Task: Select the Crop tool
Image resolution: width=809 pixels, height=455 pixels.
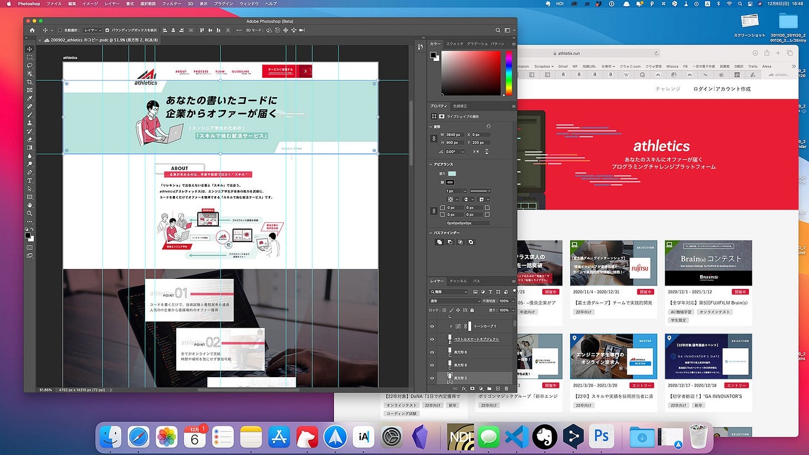Action: (x=30, y=82)
